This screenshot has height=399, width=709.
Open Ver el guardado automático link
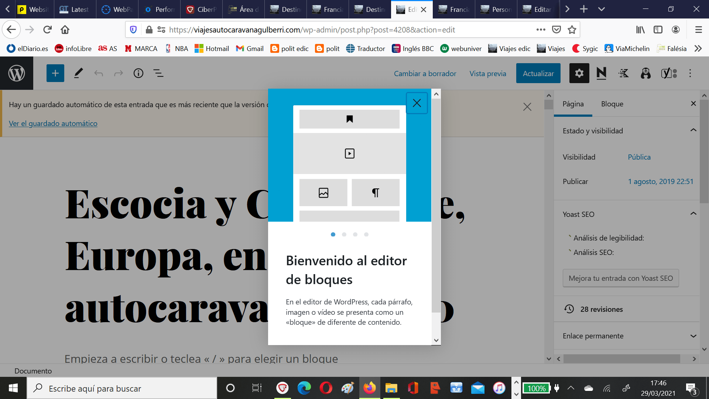[x=53, y=123]
